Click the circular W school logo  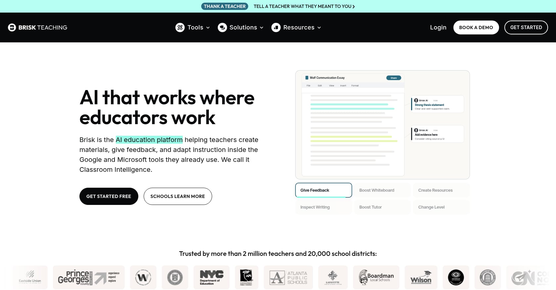(x=143, y=277)
